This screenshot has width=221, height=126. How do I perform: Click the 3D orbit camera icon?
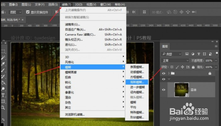tap(169, 12)
